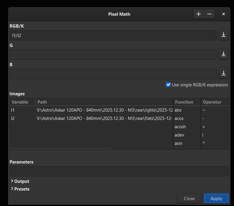This screenshot has height=206, width=234.
Task: Click the Operator column header
Action: [215, 102]
